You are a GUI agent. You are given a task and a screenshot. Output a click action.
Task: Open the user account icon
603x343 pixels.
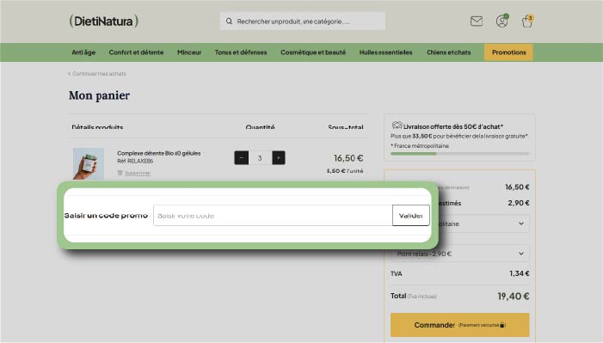click(x=501, y=21)
